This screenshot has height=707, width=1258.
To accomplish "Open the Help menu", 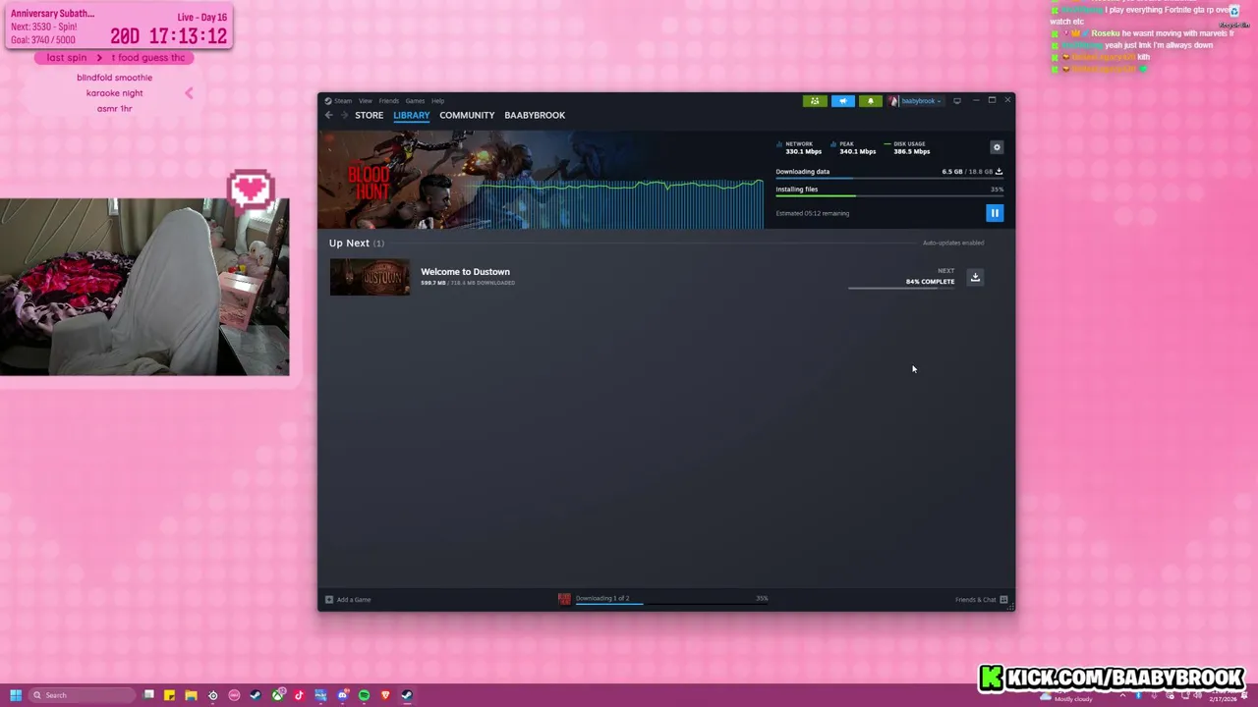I will click(437, 100).
